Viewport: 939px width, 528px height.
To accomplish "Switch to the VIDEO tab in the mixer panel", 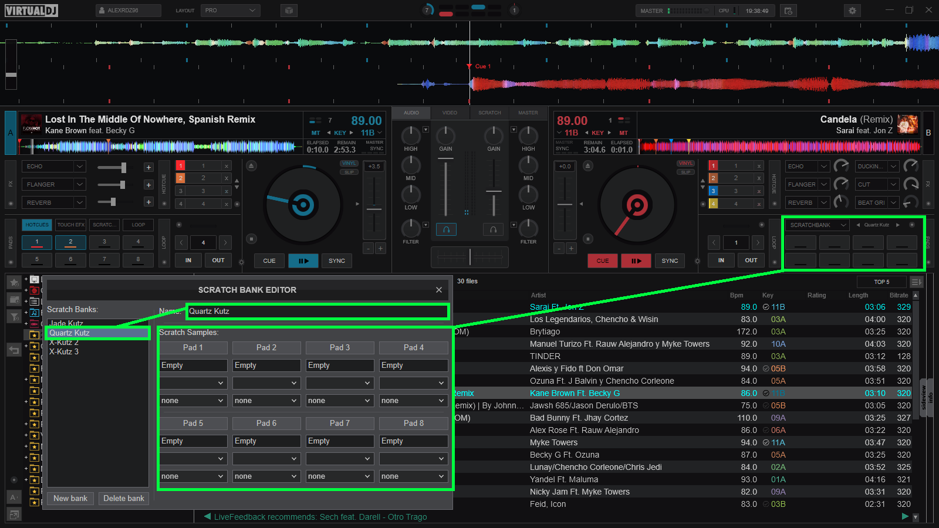I will click(x=450, y=113).
